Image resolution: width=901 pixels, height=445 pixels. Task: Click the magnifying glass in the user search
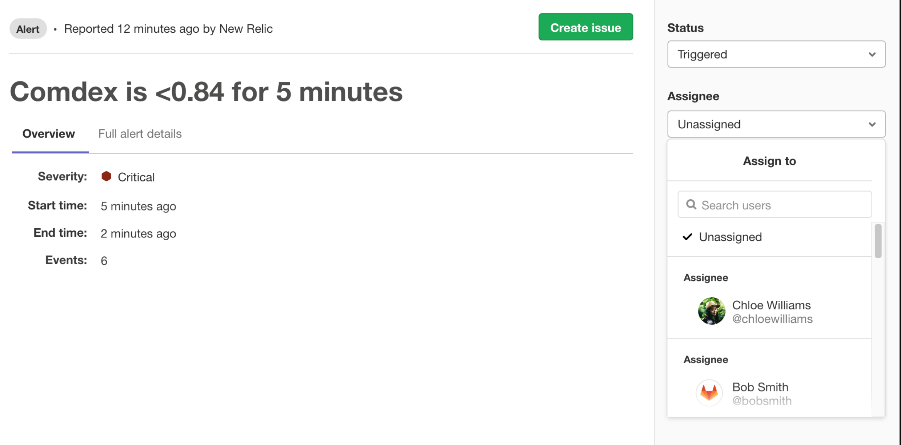[x=692, y=205]
